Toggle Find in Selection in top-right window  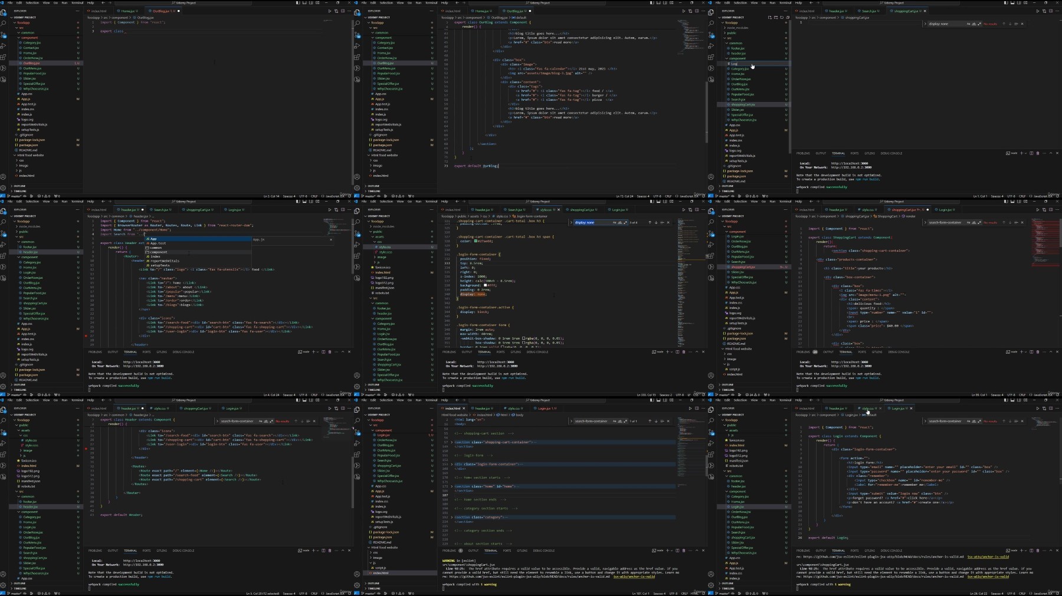pos(1015,24)
